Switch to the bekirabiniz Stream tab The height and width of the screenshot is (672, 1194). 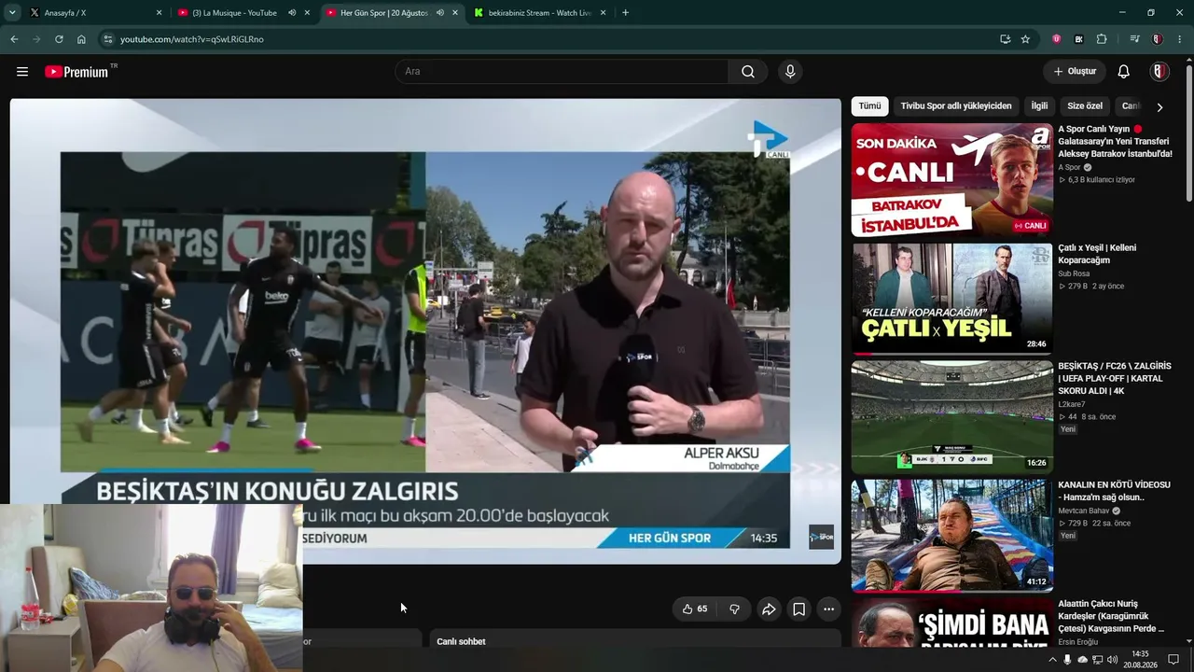pos(541,13)
